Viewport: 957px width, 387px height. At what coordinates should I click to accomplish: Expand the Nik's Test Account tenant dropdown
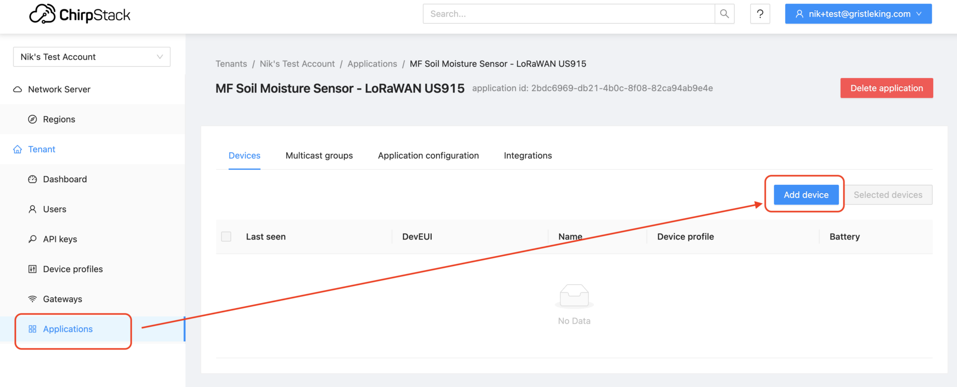point(92,57)
